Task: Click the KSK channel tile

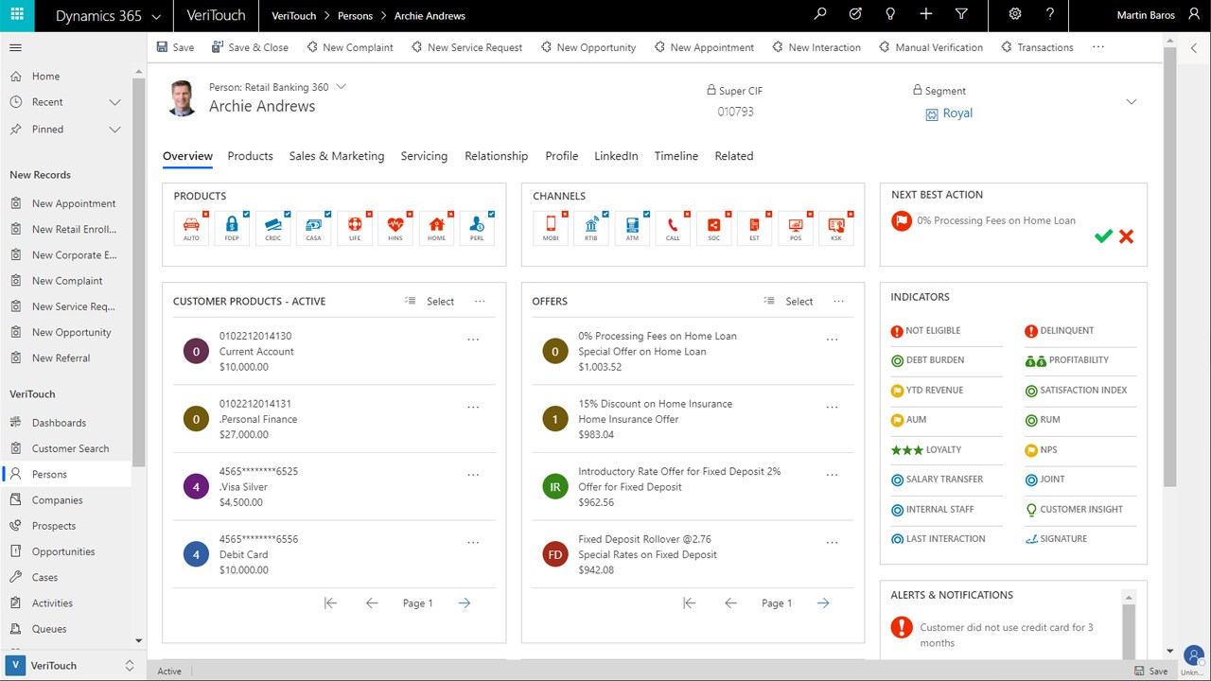Action: coord(835,227)
